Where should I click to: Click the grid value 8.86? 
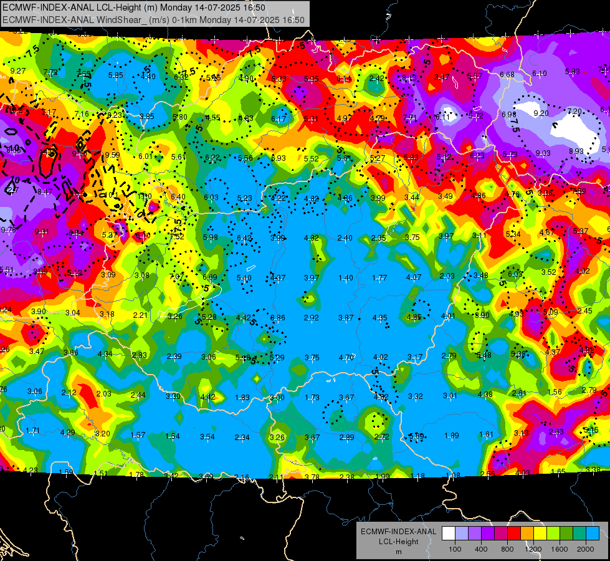coord(278,318)
